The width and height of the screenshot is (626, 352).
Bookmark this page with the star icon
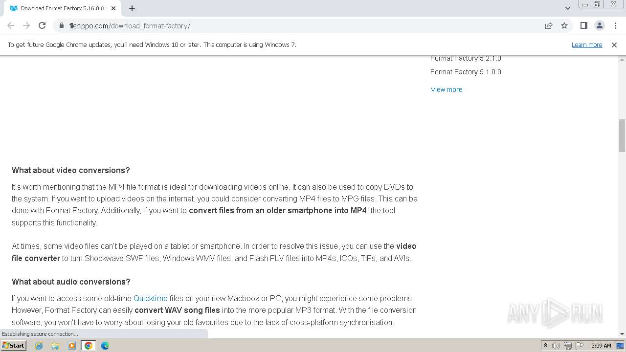coord(564,25)
